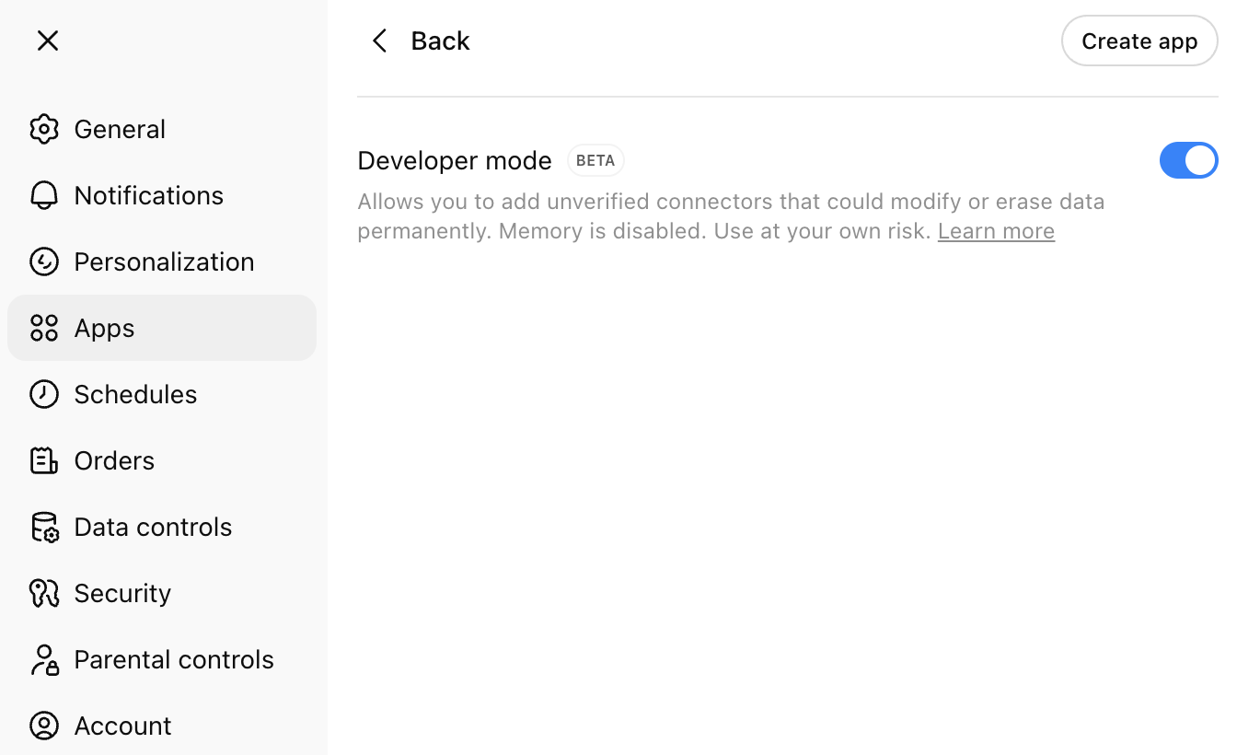Screen dimensions: 1237x755
Task: Click the Orders receipt icon
Action: point(43,460)
